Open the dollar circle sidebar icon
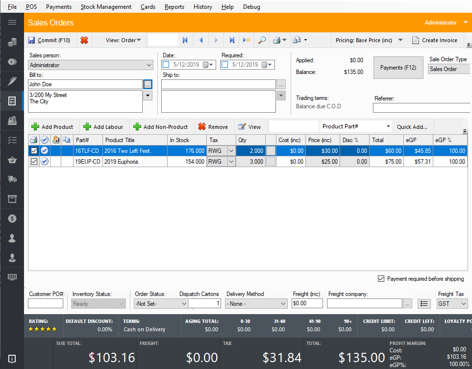 (12, 219)
